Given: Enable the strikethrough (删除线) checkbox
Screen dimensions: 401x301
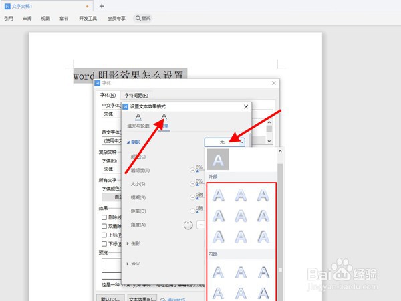Looking at the screenshot, I should coord(104,217).
